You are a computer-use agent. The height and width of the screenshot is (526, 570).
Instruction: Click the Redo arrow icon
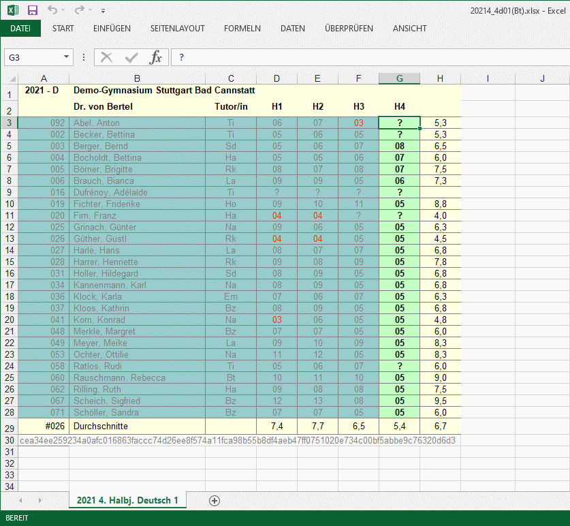(x=80, y=10)
